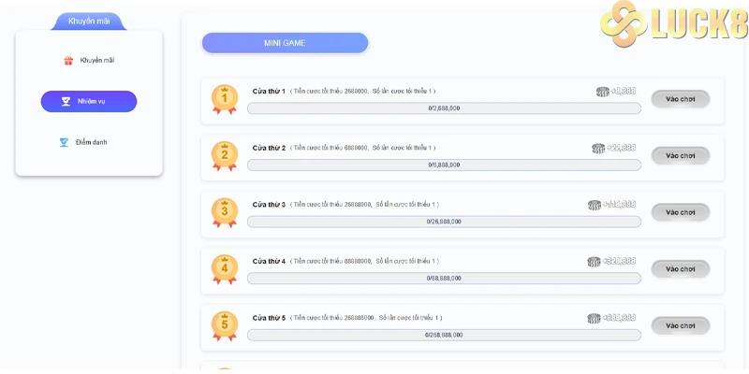749x374 pixels.
Task: Click the coin stack icon for Cửa thứ 3
Action: pos(595,205)
